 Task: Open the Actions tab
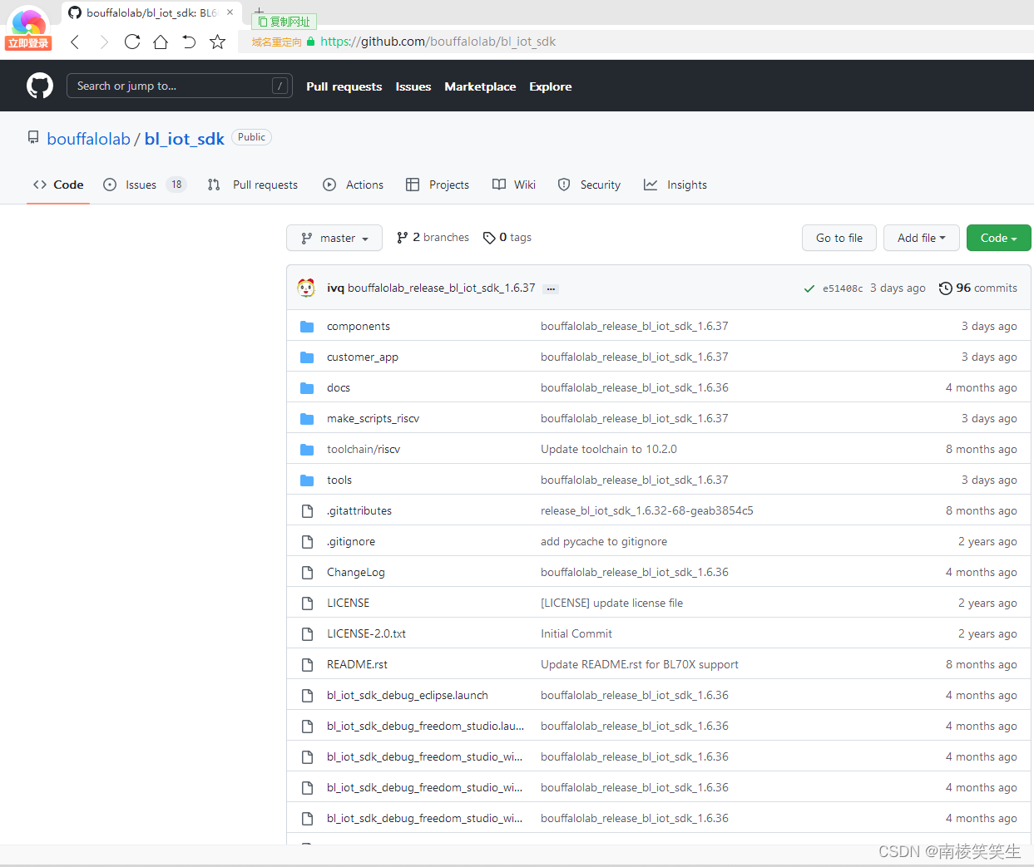[354, 185]
